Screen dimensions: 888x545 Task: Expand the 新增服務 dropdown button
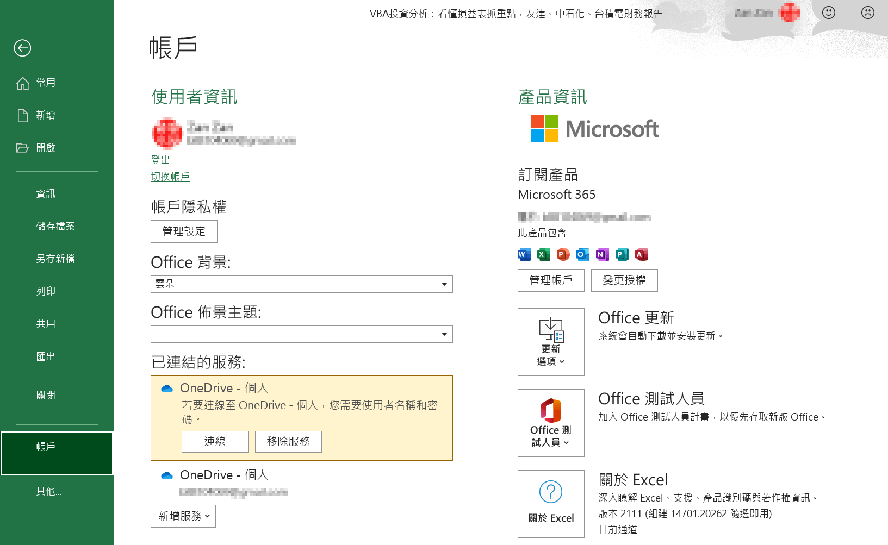[x=183, y=516]
